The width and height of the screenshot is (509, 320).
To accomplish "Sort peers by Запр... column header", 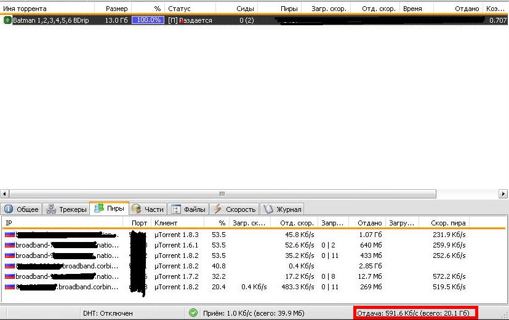I will 333,223.
